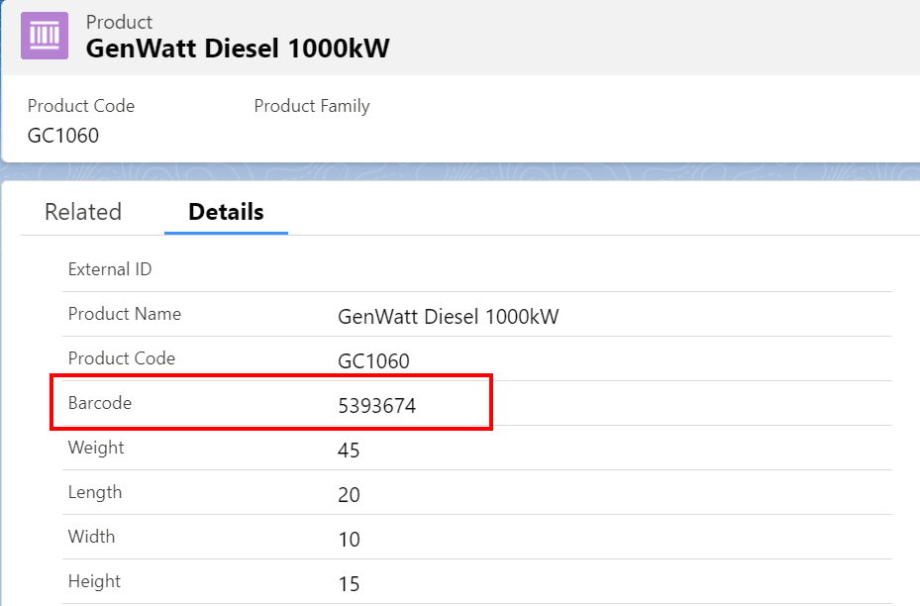The height and width of the screenshot is (606, 920).
Task: Click the 'Product' object label above the title
Action: tap(119, 22)
